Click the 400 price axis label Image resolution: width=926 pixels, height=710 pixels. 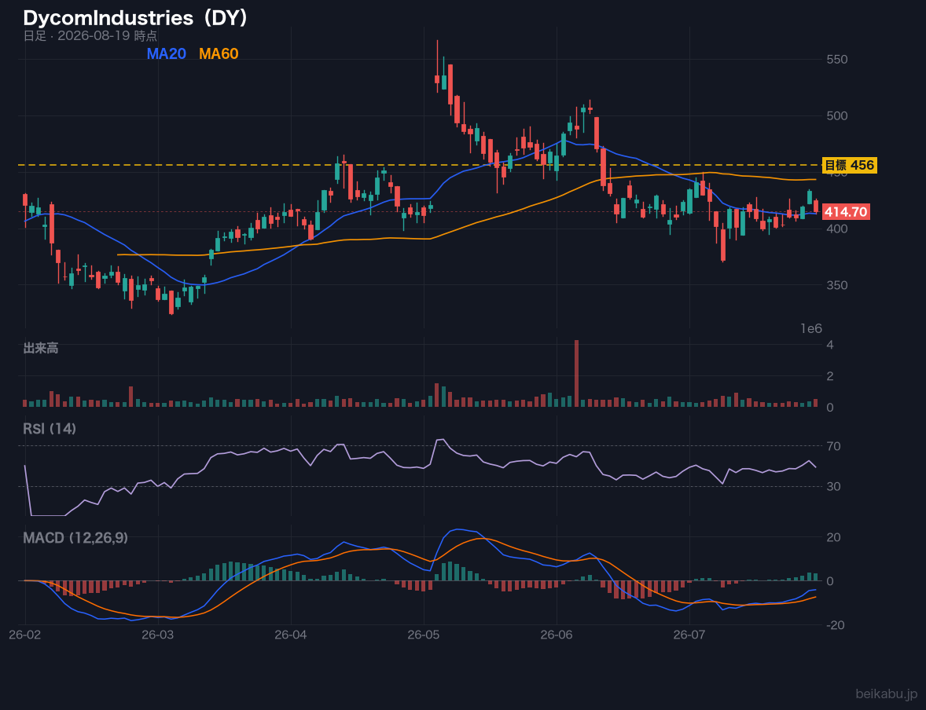tap(837, 229)
